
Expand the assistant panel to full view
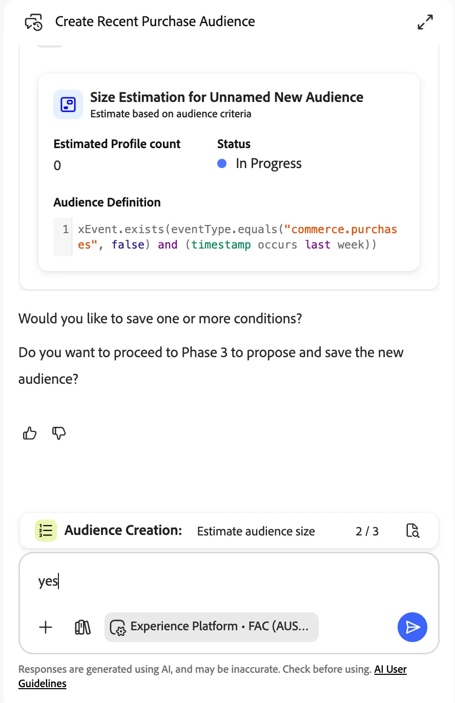[425, 22]
